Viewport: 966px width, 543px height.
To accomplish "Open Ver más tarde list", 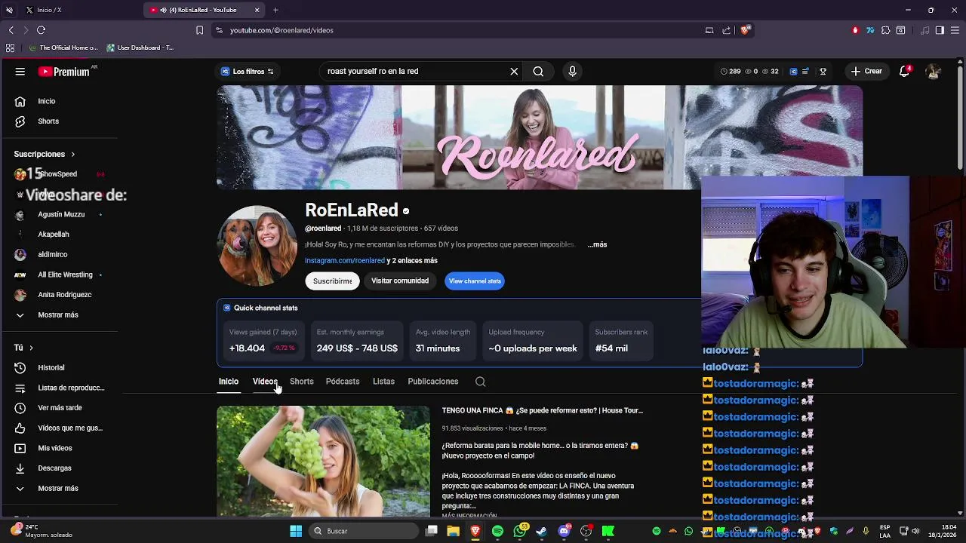I will [60, 408].
